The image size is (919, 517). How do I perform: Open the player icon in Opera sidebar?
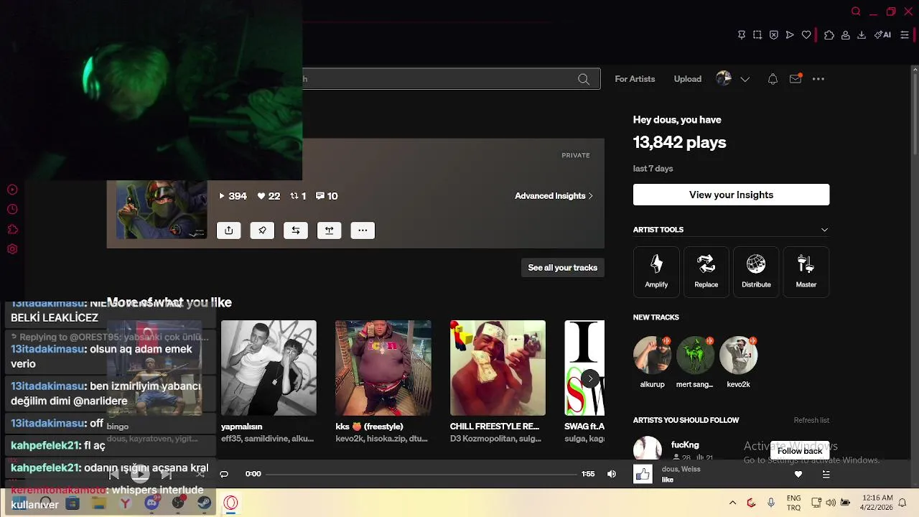point(12,190)
